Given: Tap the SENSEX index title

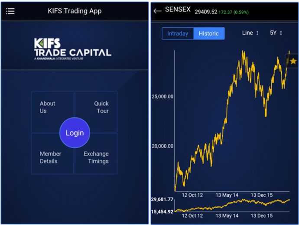Looking at the screenshot, I should pos(178,10).
